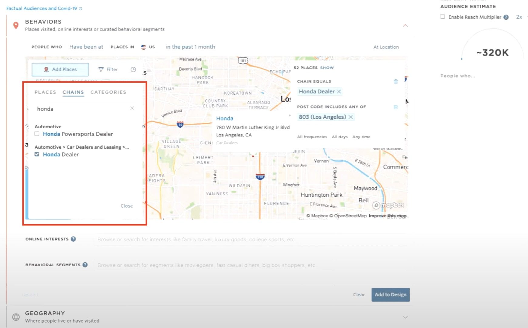Collapse the Behaviors section
Screen dimensions: 528x328
(405, 26)
